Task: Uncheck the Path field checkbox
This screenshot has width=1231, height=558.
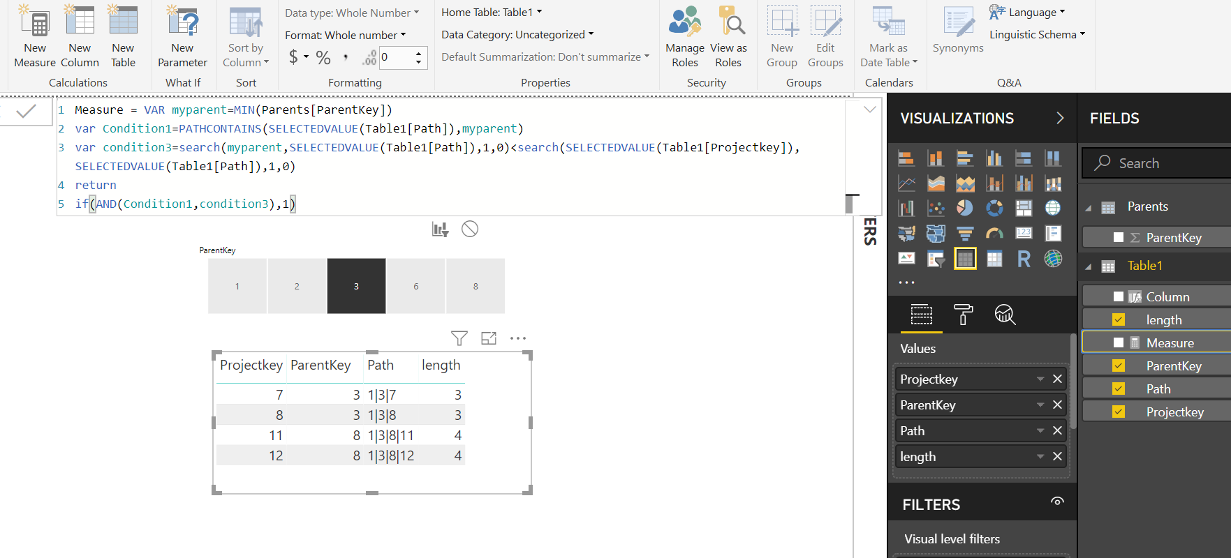Action: pos(1119,389)
